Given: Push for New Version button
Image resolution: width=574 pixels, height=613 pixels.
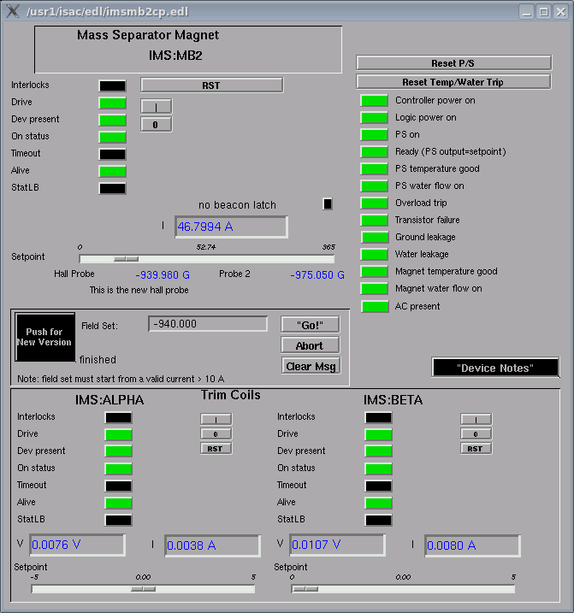Looking at the screenshot, I should [x=44, y=337].
